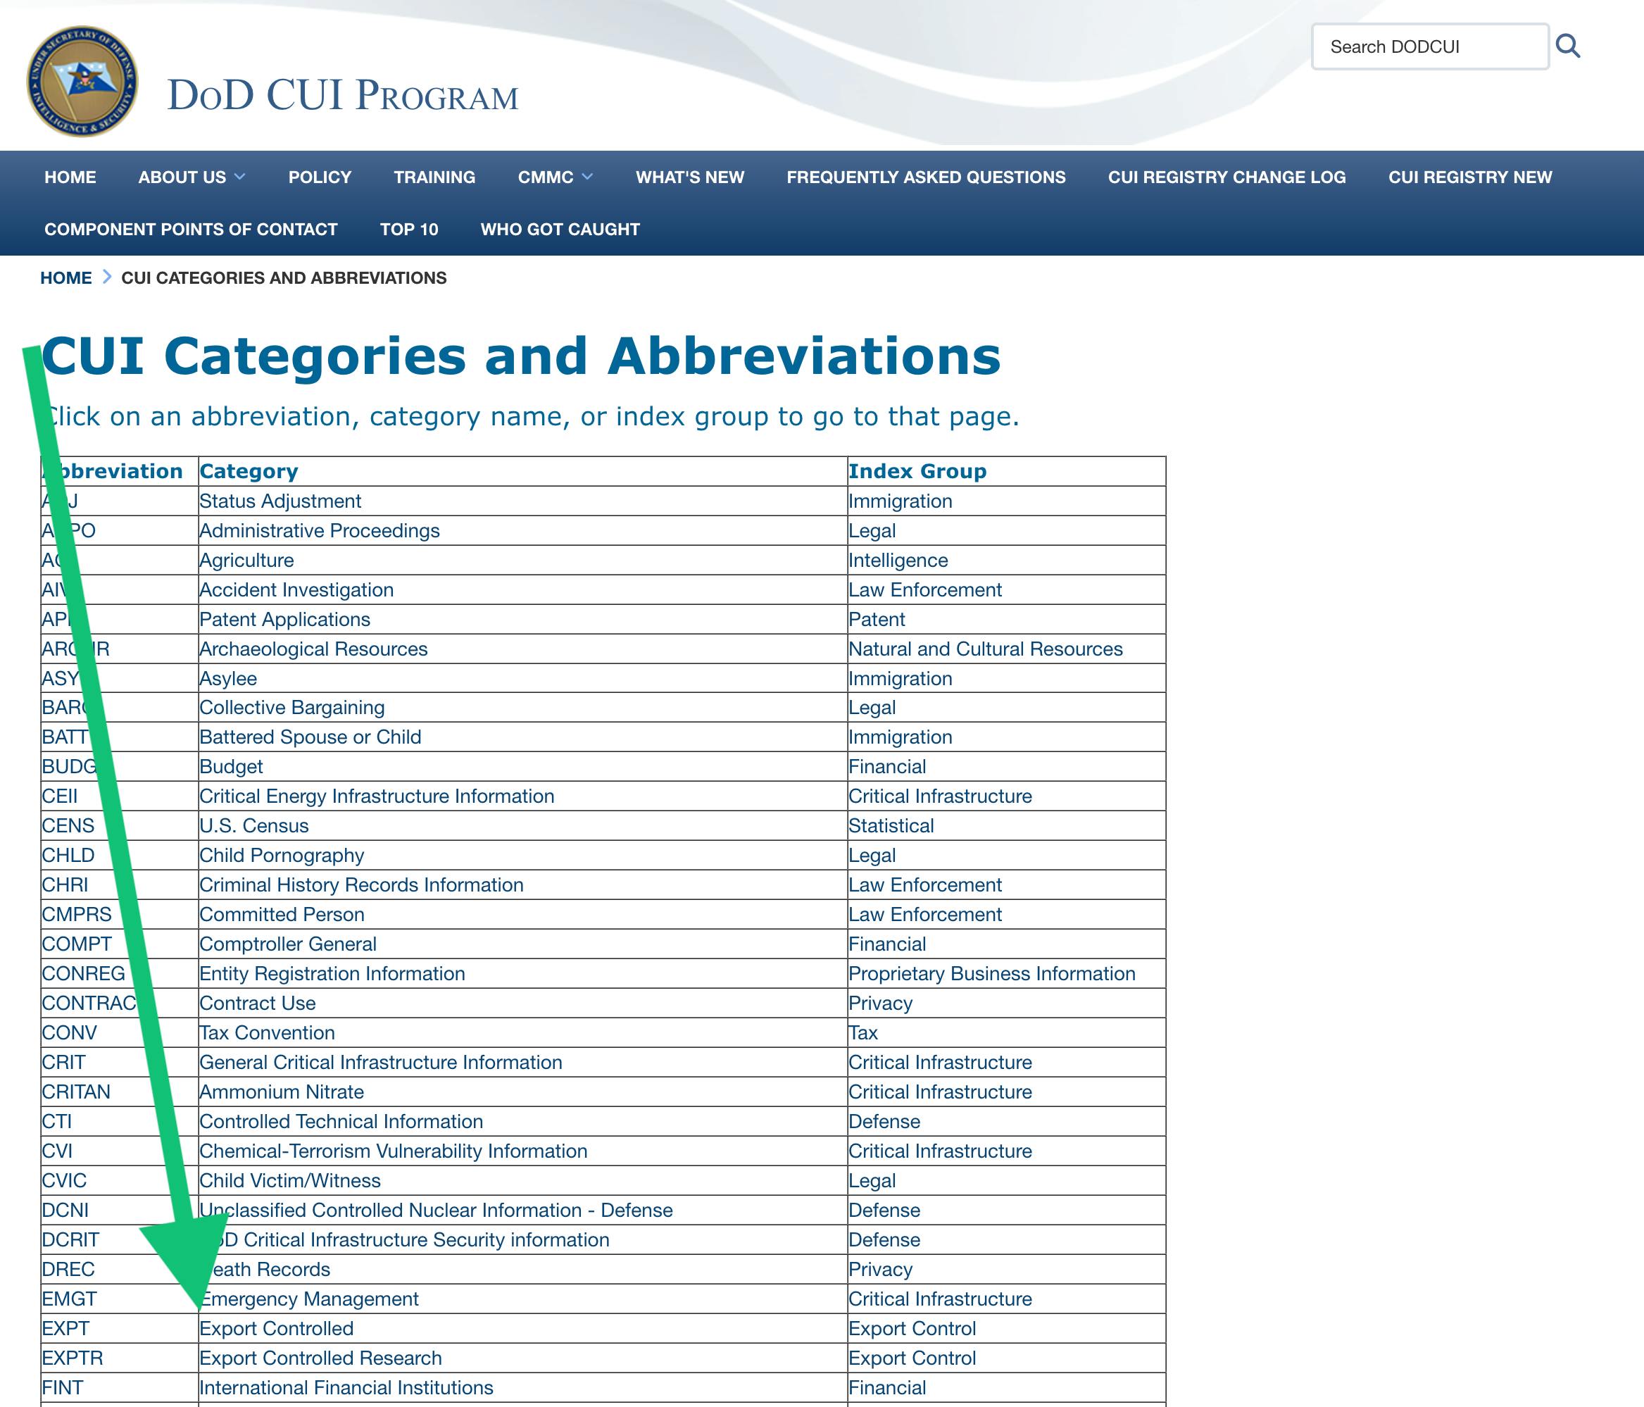Screen dimensions: 1644x1407
Task: Go to the Training page
Action: 434,177
